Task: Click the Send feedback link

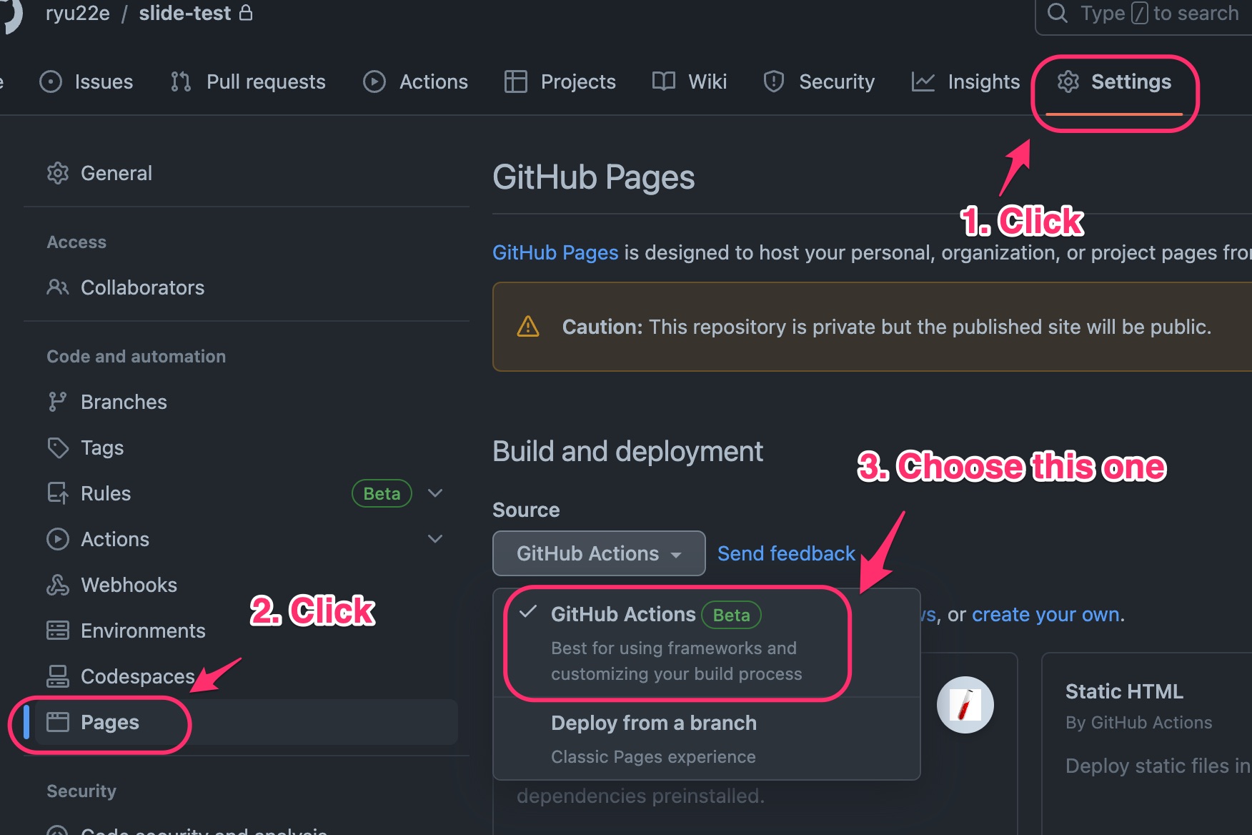Action: tap(786, 553)
